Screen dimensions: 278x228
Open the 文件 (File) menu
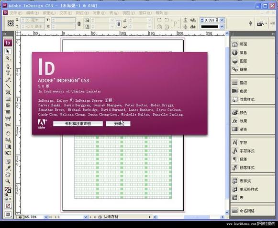pos(16,13)
